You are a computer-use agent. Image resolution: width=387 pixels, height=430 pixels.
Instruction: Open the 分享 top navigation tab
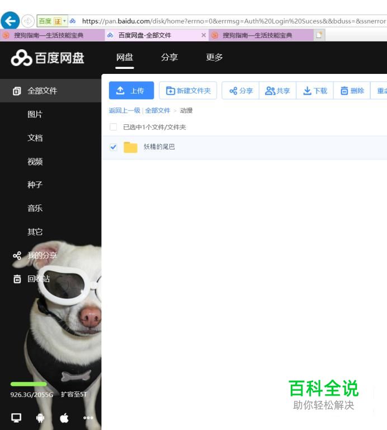[169, 57]
